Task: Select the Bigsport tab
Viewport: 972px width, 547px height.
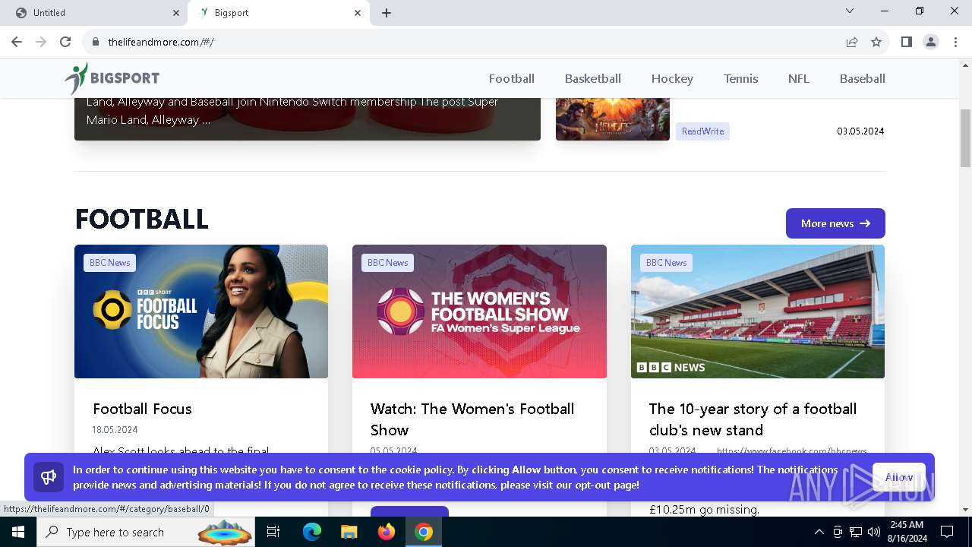Action: [x=279, y=13]
